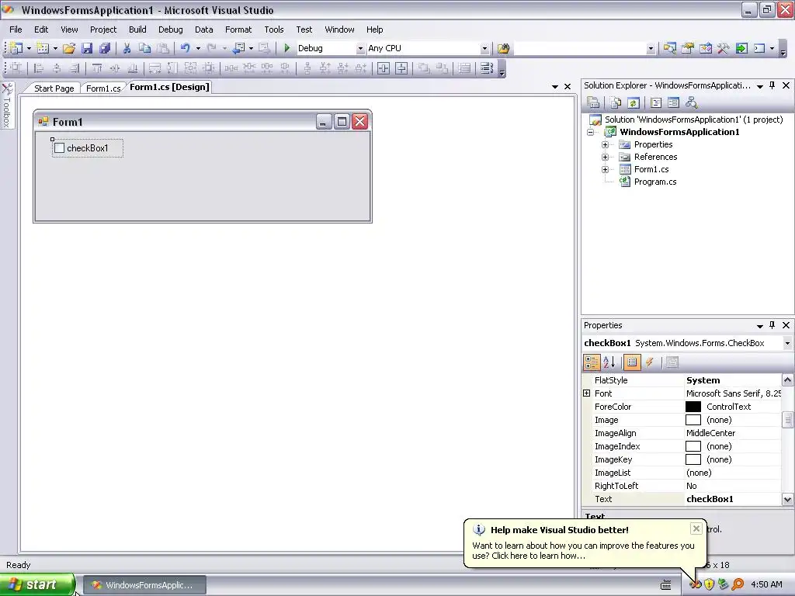This screenshot has width=795, height=596.
Task: Open the active files dropdown arrow
Action: point(554,87)
